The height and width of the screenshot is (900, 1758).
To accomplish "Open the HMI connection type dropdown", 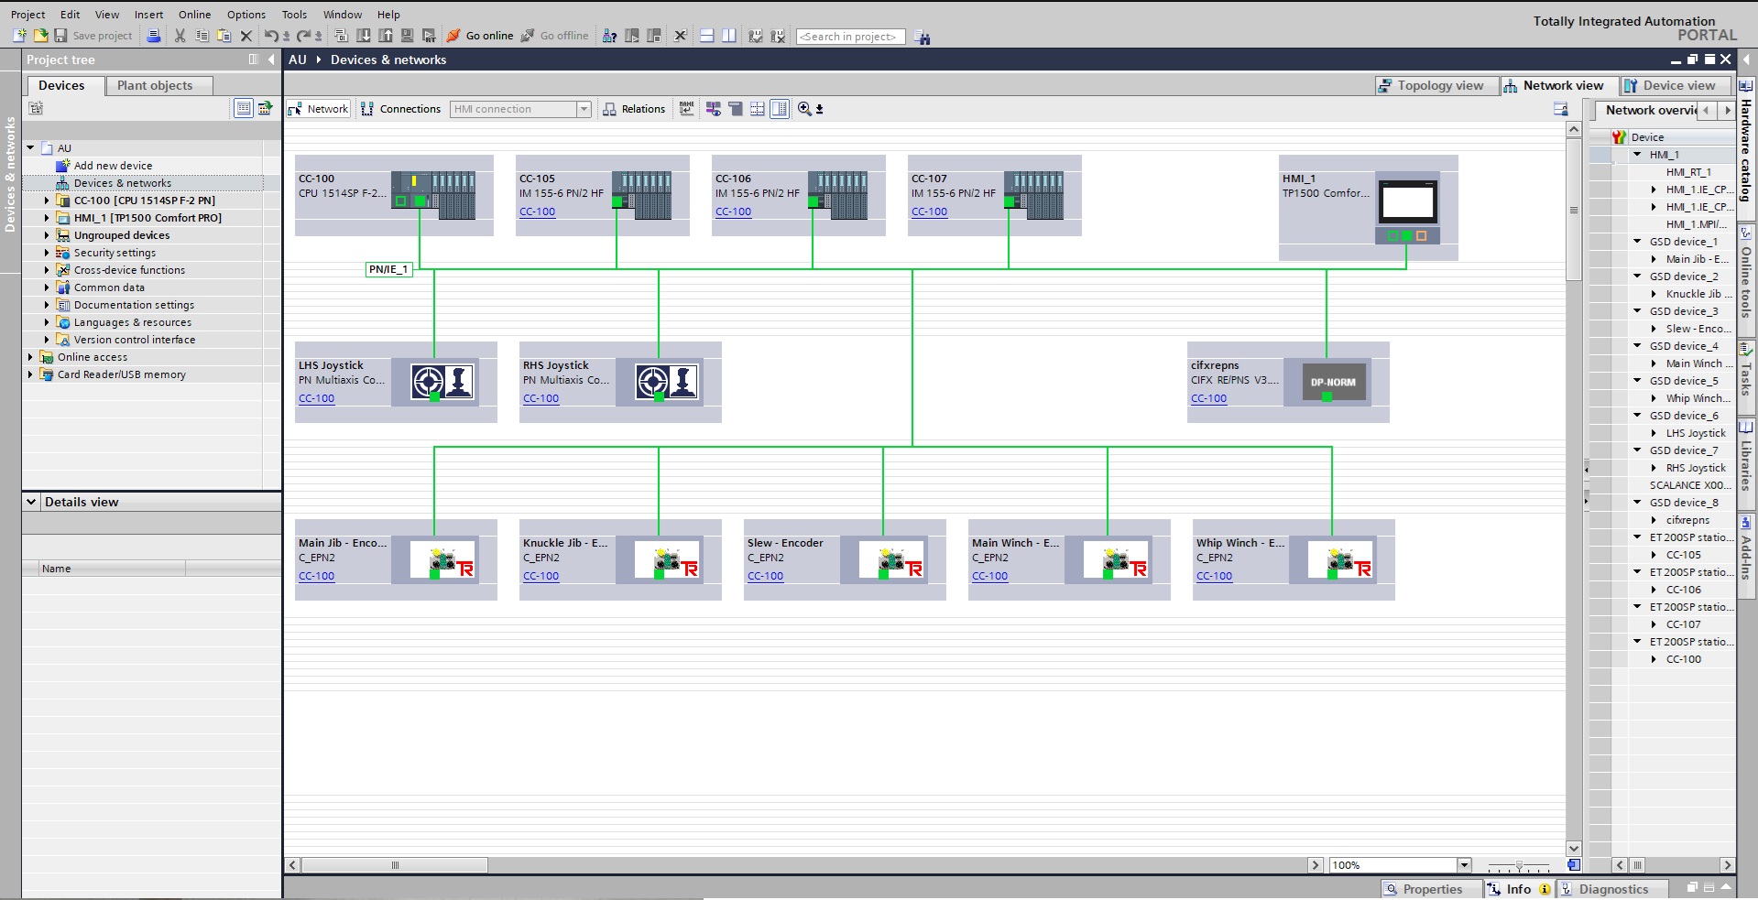I will point(584,109).
